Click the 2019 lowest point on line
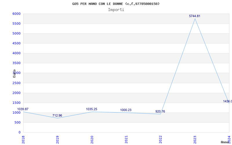The image size is (232, 145). 57,118
